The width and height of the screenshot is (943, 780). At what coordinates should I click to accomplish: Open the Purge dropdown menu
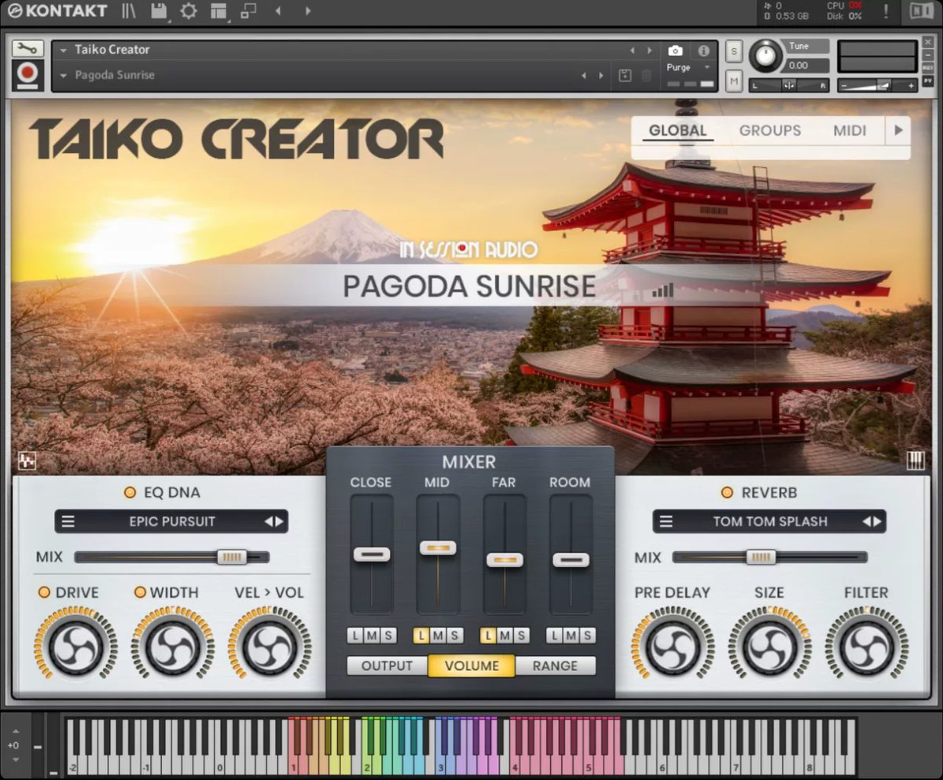tap(689, 68)
